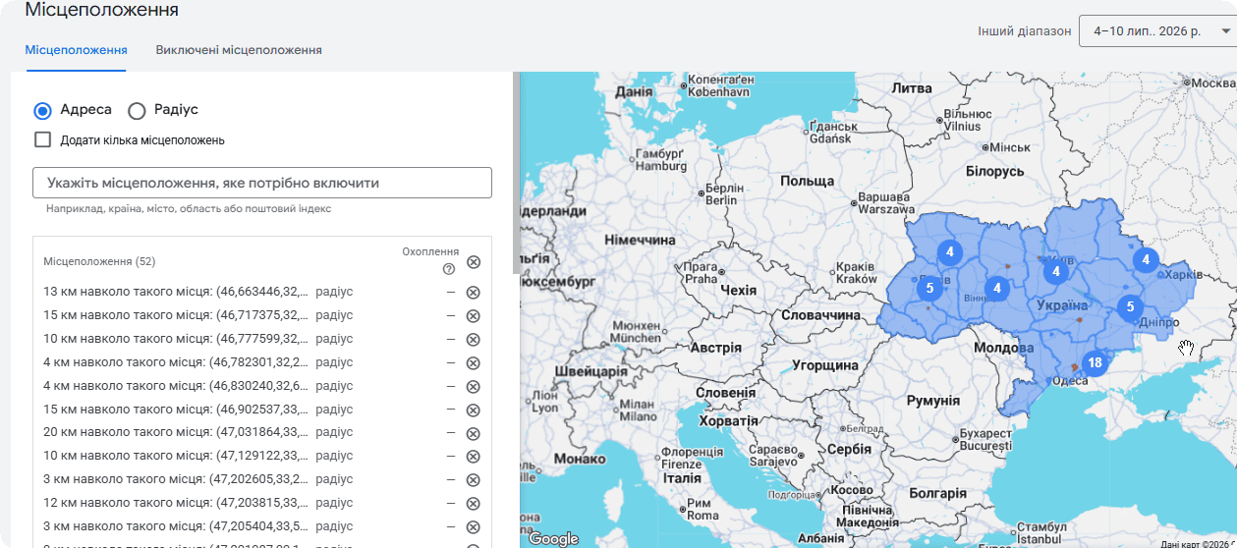Screen dimensions: 1237x548
Task: Click the map cluster marker near Харків
Action: (1146, 260)
